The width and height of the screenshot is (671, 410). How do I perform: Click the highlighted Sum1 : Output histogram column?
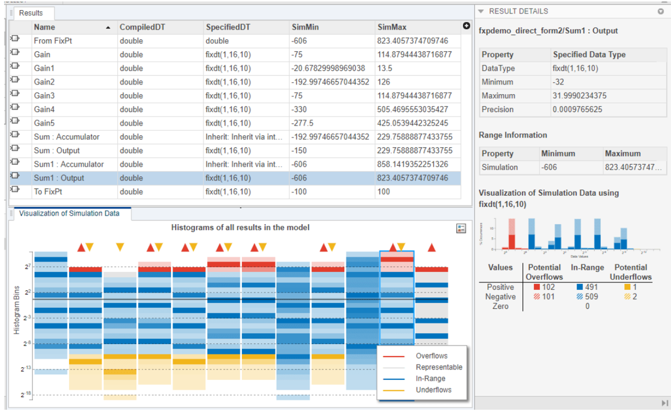coord(397,298)
